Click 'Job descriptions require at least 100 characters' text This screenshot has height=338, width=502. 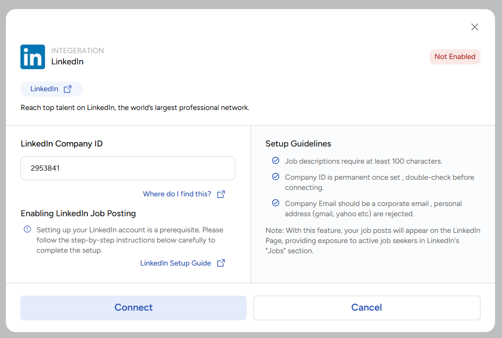pos(364,161)
